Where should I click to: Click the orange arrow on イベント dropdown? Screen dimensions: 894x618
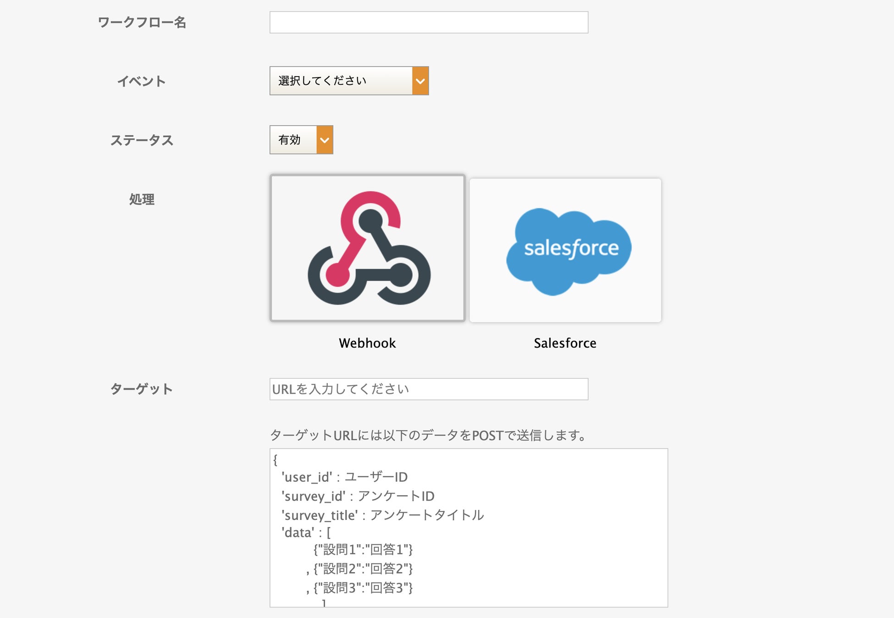[x=420, y=81]
